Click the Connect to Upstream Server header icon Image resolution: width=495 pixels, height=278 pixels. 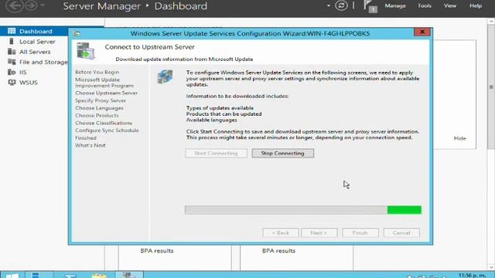click(x=86, y=51)
